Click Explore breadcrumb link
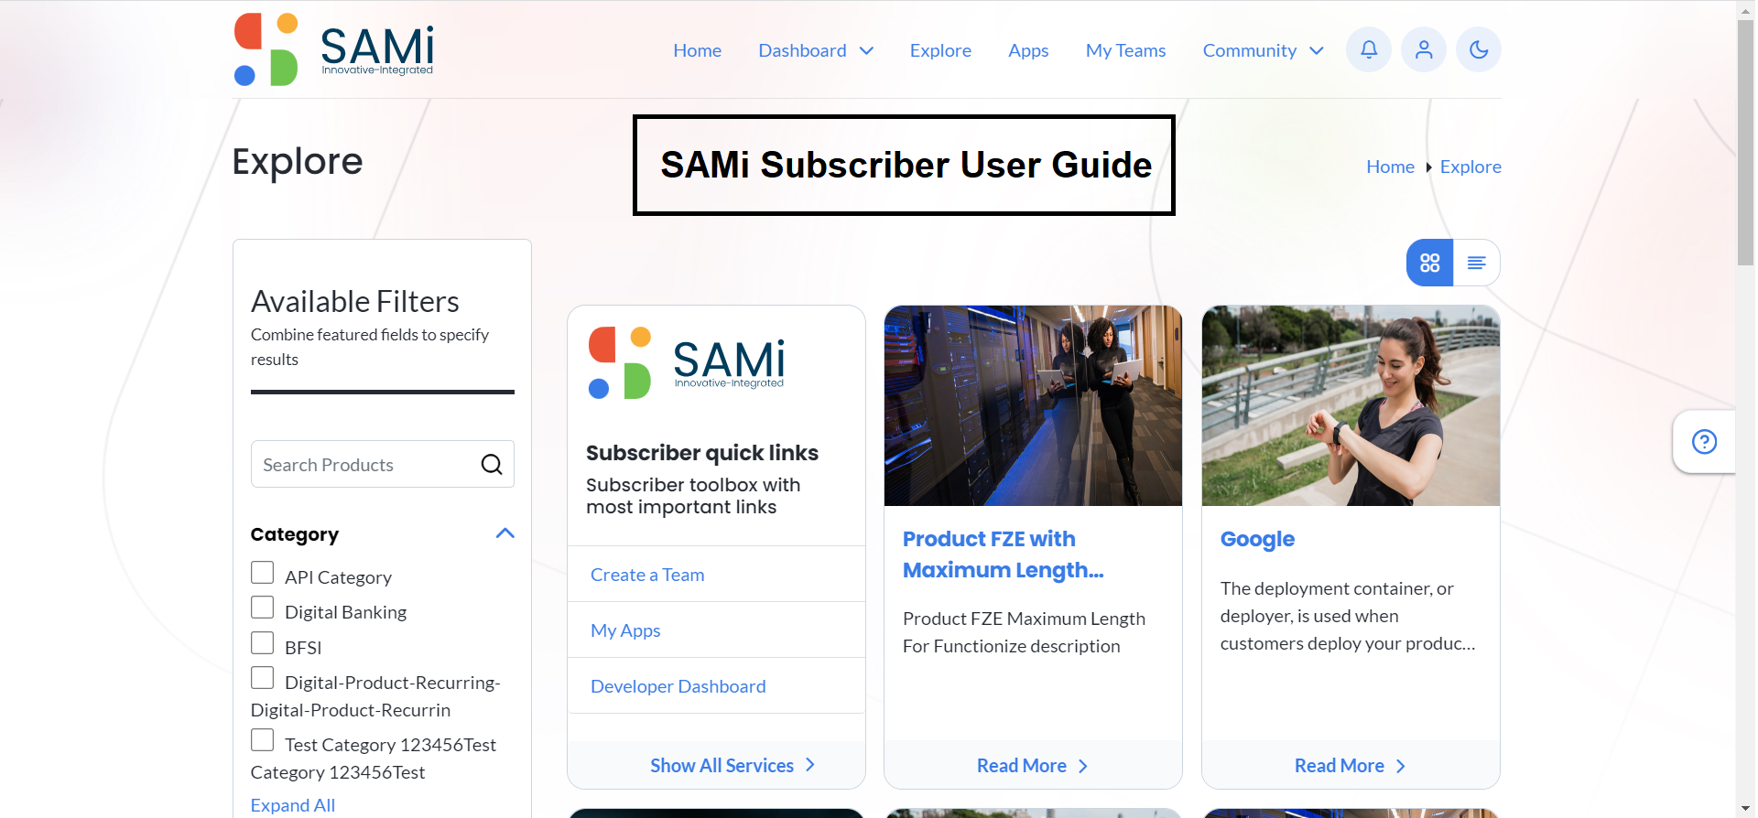This screenshot has width=1758, height=818. pos(1470,167)
